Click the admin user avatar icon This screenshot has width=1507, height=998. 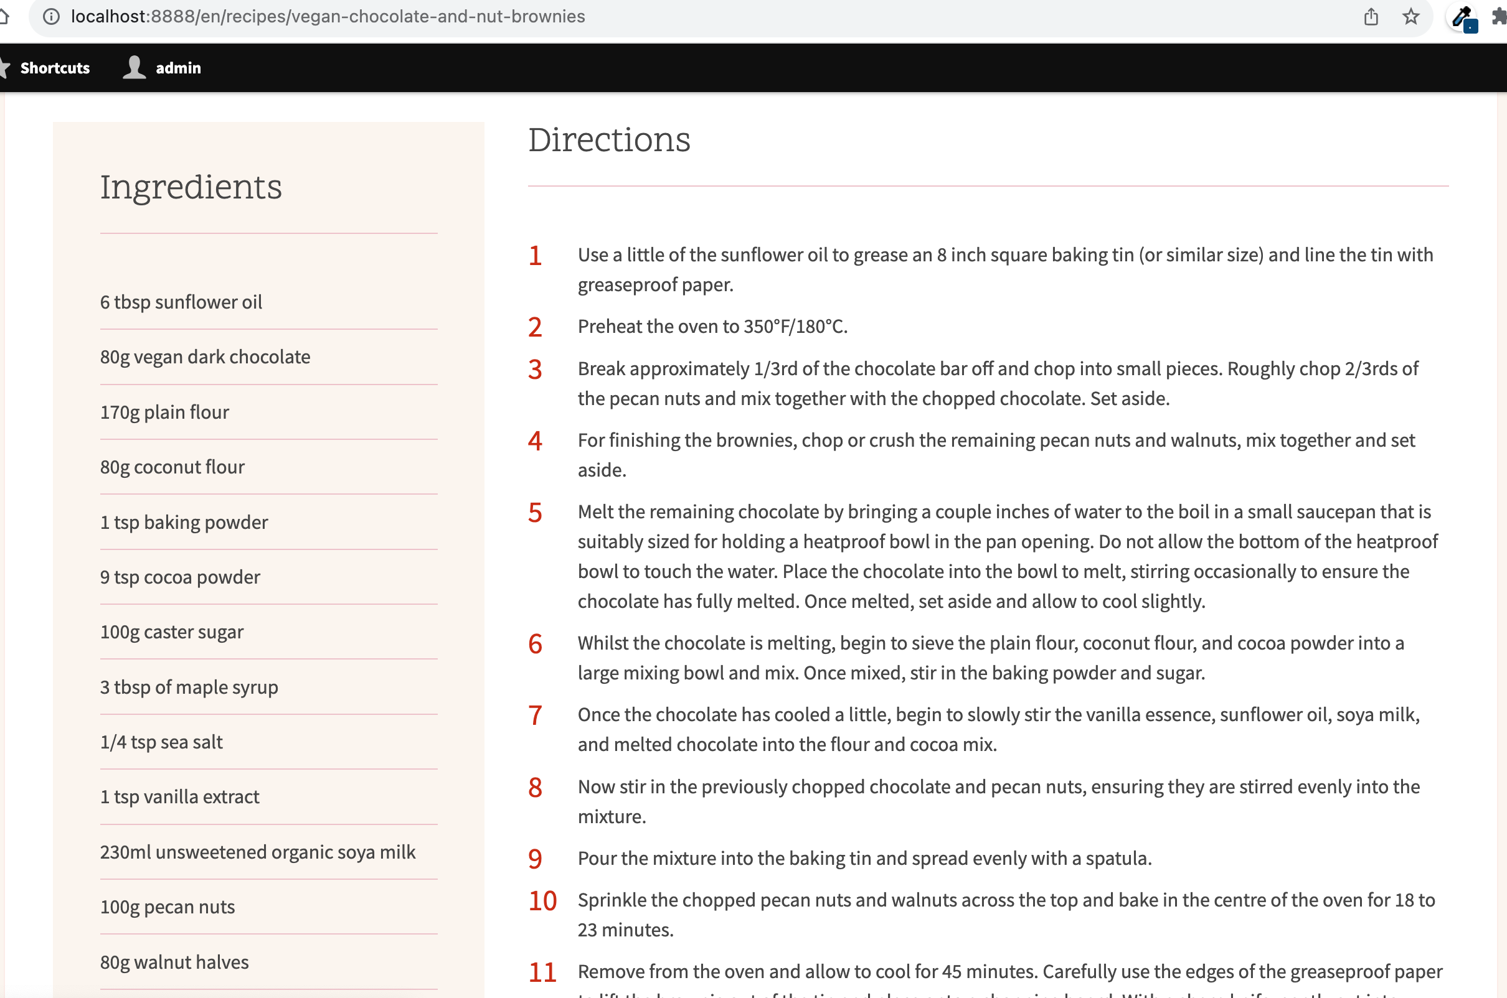pyautogui.click(x=135, y=67)
